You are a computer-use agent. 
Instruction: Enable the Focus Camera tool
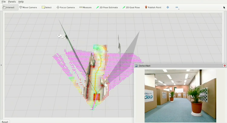65,7
